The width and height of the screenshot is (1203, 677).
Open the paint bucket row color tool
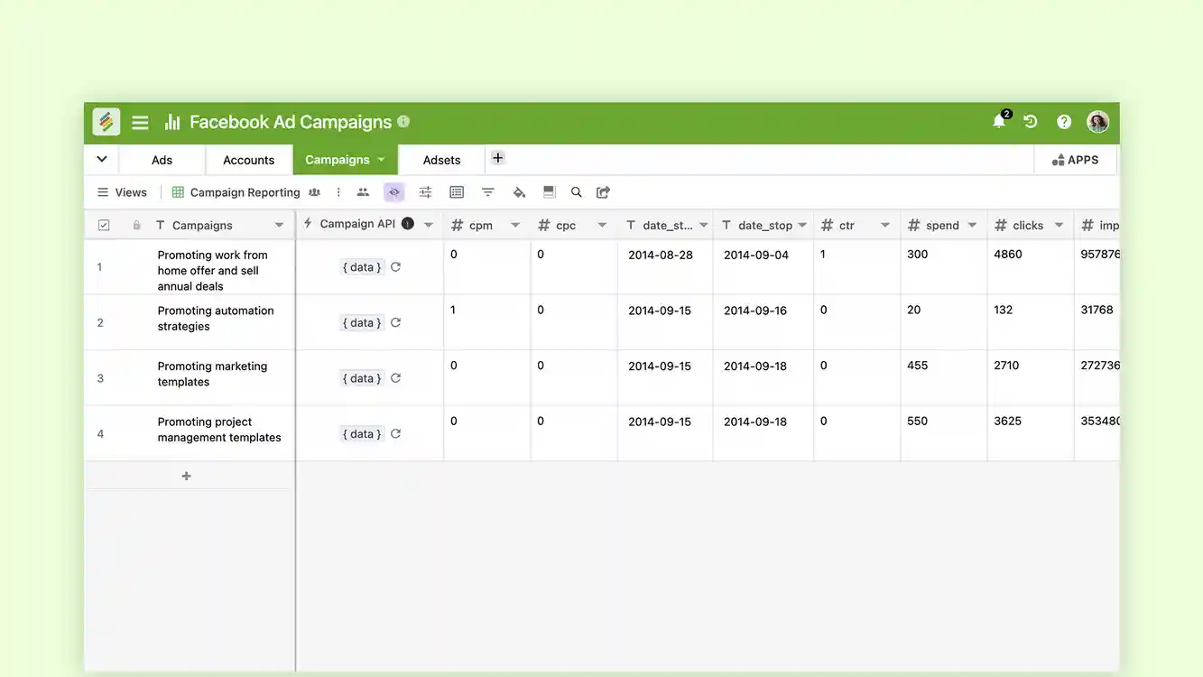tap(519, 192)
